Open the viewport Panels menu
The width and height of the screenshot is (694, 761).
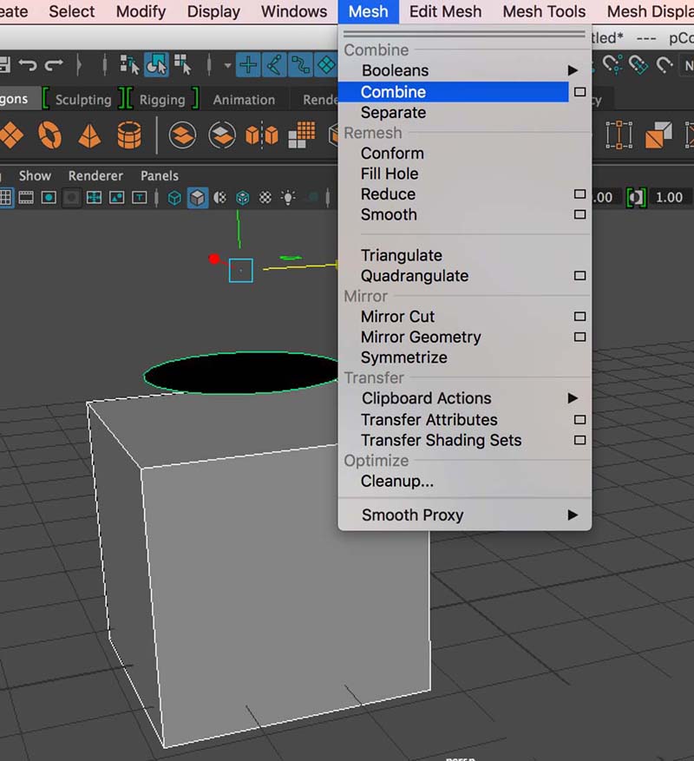159,175
